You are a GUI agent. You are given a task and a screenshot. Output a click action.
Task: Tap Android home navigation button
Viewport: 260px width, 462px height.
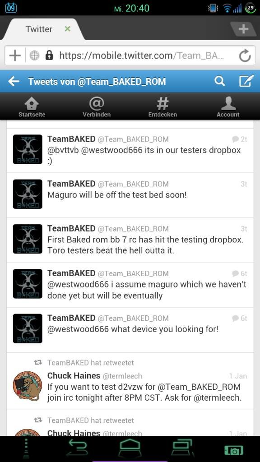point(130,449)
